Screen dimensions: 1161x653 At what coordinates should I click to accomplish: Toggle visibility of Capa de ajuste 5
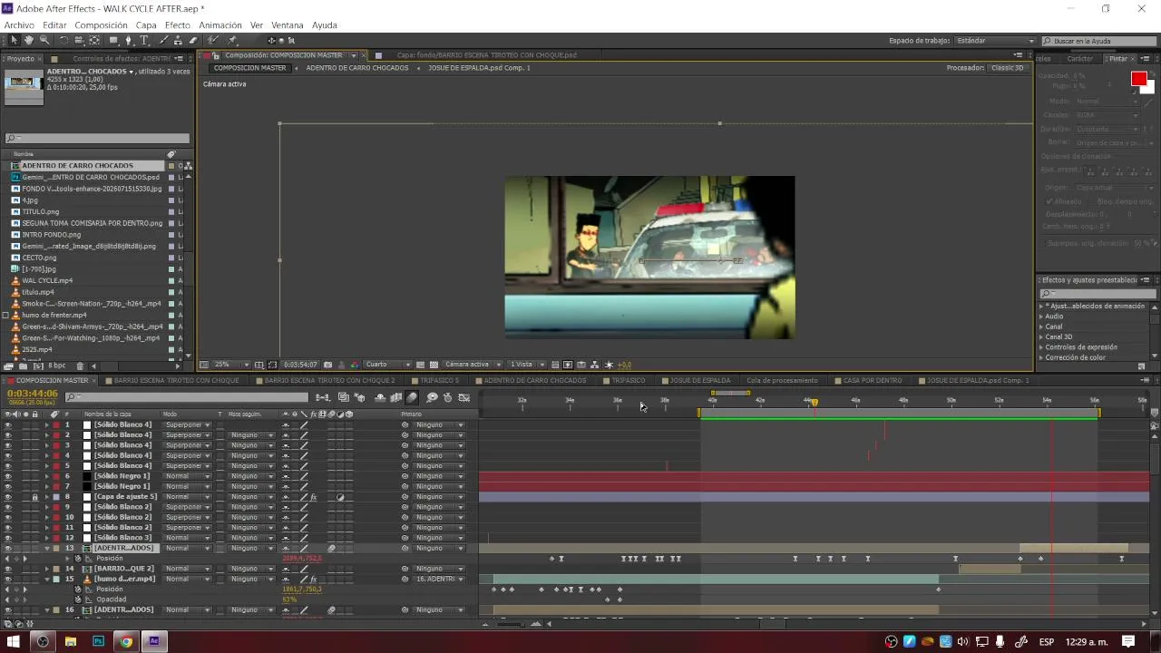coord(8,497)
